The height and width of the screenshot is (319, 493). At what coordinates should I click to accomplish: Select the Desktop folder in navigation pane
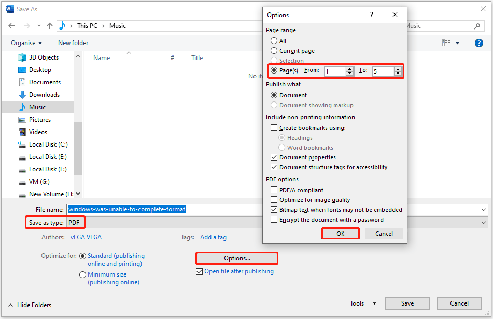pos(43,69)
